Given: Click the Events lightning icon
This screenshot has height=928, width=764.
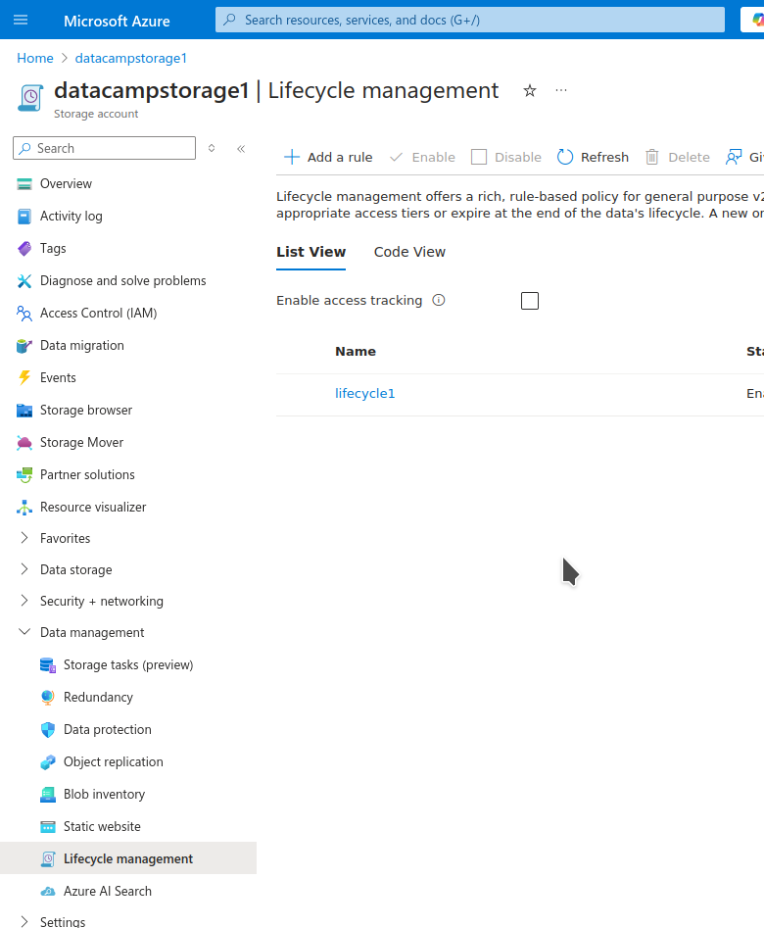Looking at the screenshot, I should coord(24,377).
